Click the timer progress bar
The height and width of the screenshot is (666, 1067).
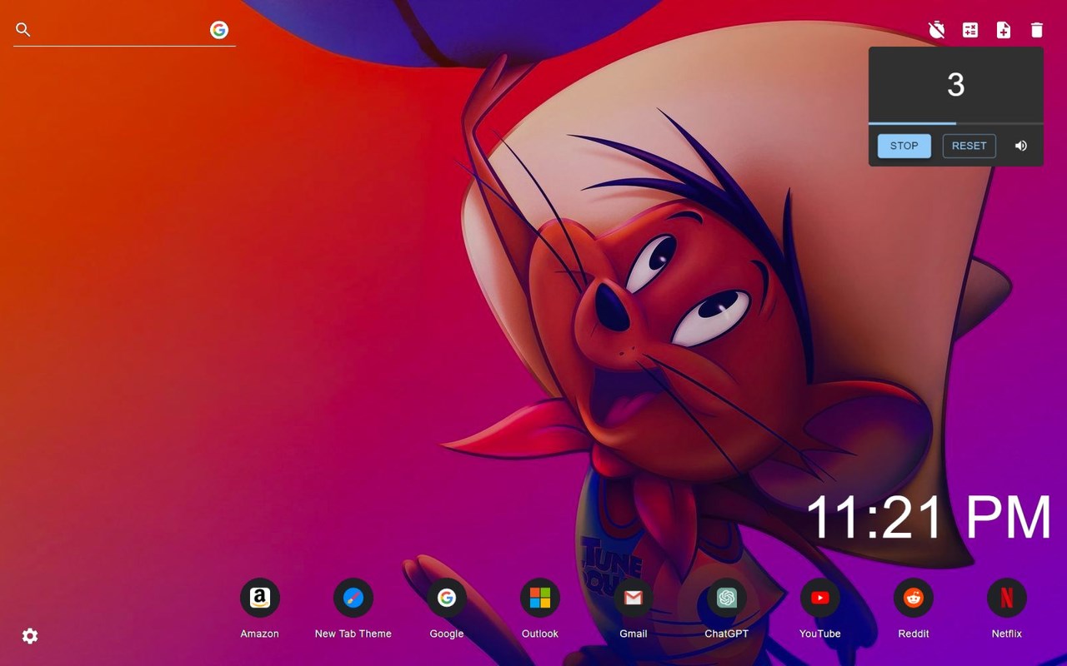click(x=956, y=123)
